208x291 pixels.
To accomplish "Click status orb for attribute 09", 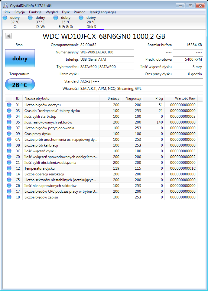I will [9, 134].
